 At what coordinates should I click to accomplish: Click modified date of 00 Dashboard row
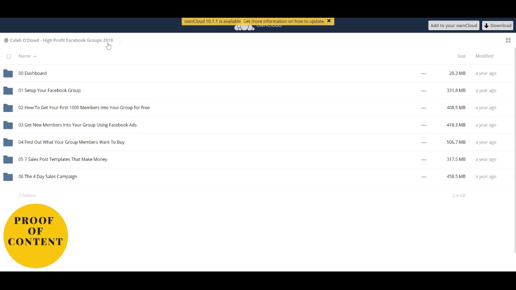click(x=486, y=73)
